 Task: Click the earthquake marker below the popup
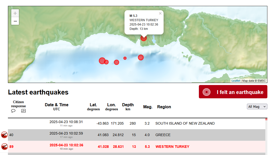click(144, 38)
